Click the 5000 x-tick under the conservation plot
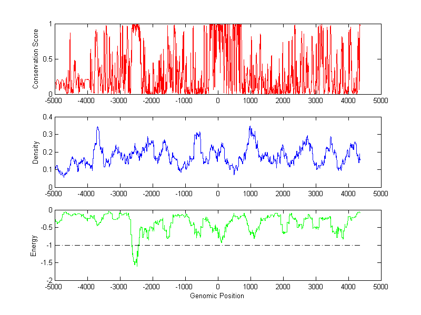The width and height of the screenshot is (421, 315). [x=380, y=100]
